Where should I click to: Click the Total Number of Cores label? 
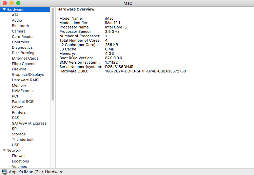coord(80,40)
